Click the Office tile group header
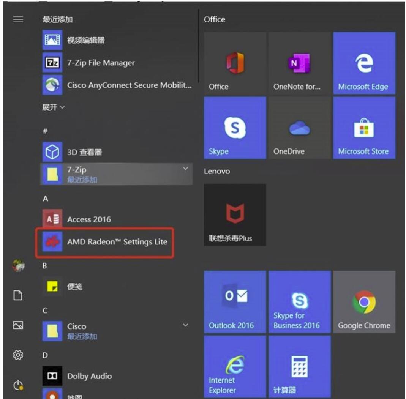 coord(215,19)
